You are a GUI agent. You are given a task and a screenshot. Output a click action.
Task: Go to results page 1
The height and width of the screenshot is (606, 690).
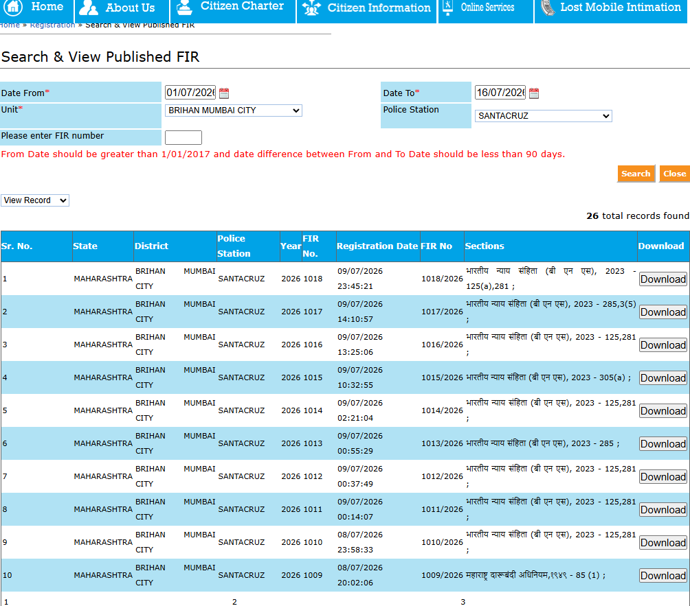[x=6, y=602]
